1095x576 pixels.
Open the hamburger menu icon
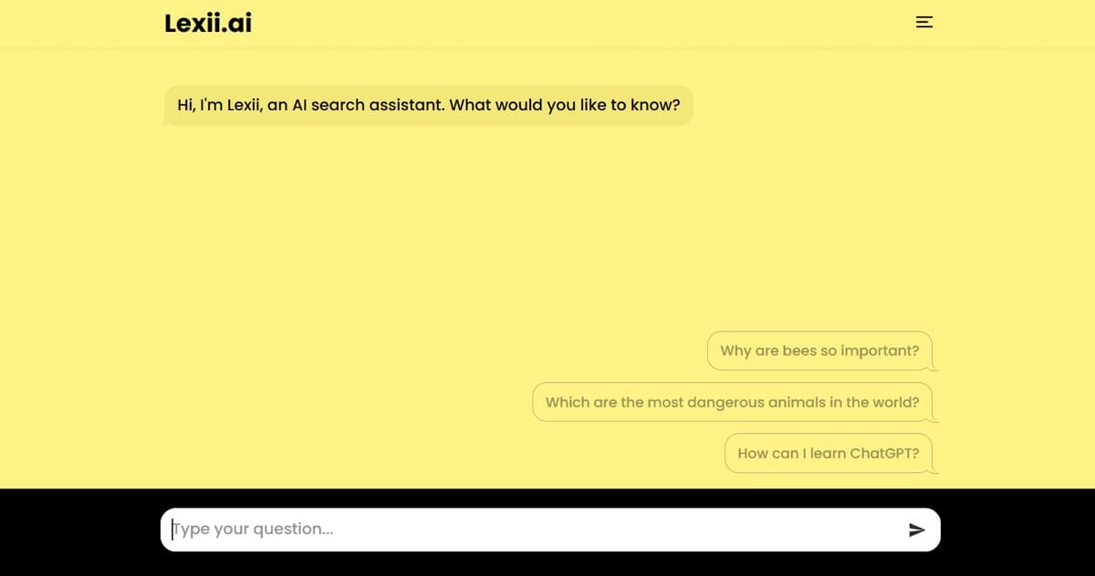tap(924, 23)
